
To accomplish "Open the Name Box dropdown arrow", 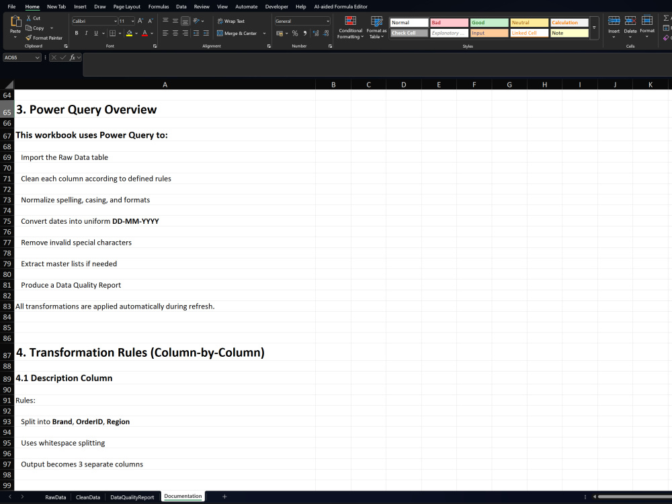I will click(37, 57).
